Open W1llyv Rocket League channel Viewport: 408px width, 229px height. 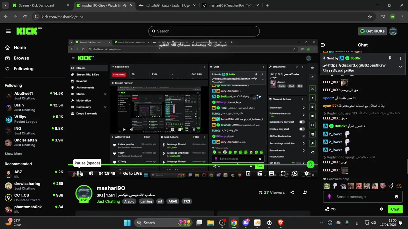(x=34, y=119)
